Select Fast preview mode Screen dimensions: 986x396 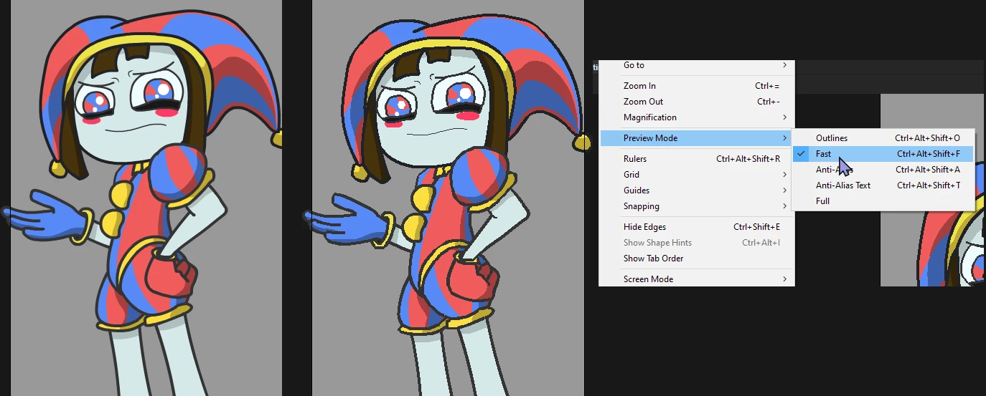pos(883,154)
